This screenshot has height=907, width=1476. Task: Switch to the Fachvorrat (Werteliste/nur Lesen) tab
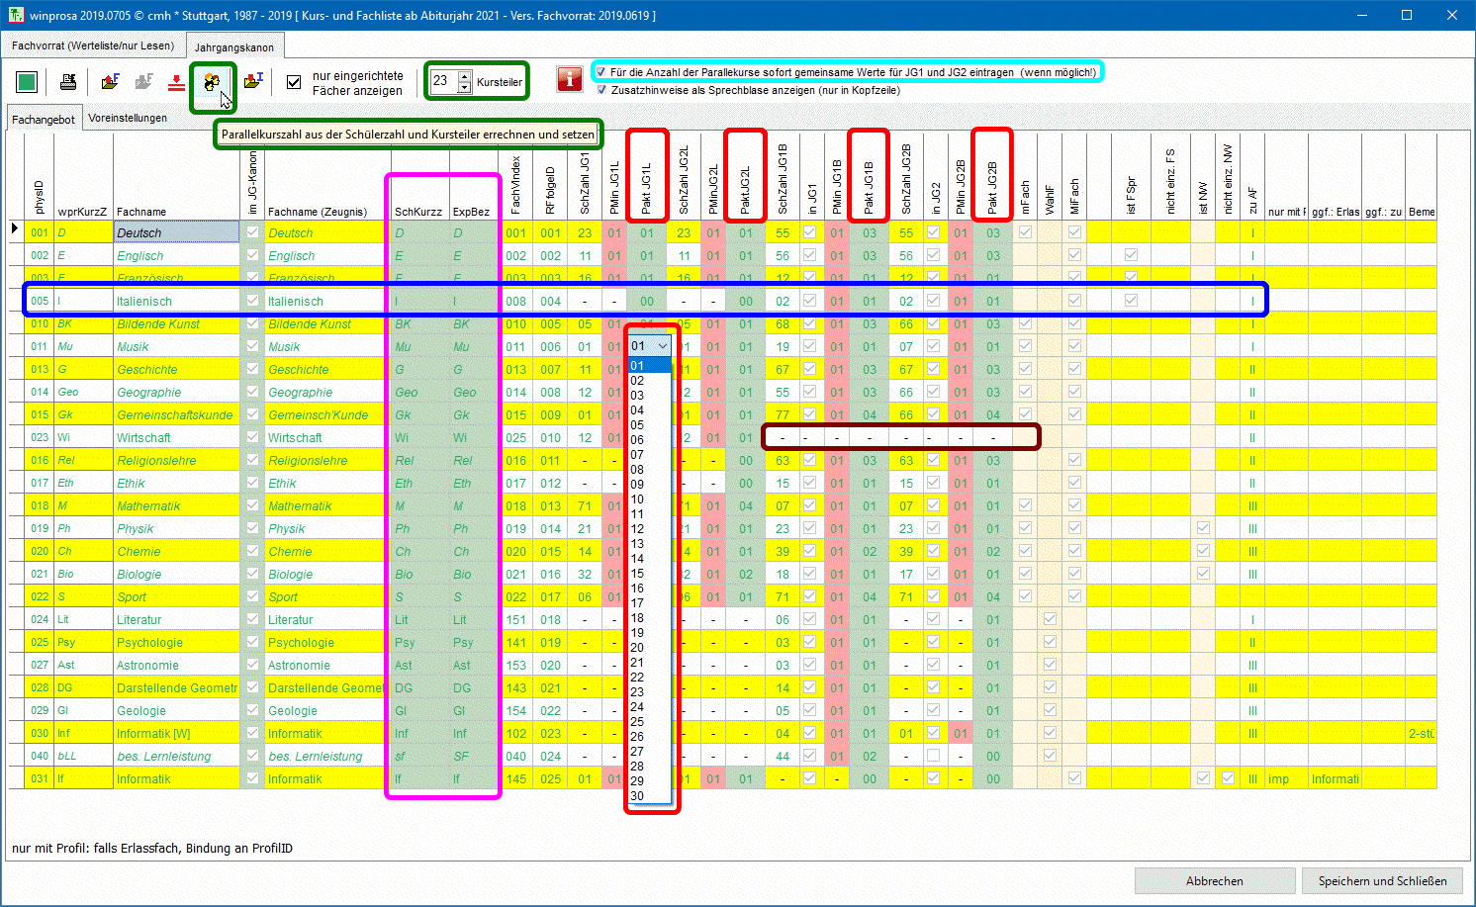pyautogui.click(x=93, y=45)
